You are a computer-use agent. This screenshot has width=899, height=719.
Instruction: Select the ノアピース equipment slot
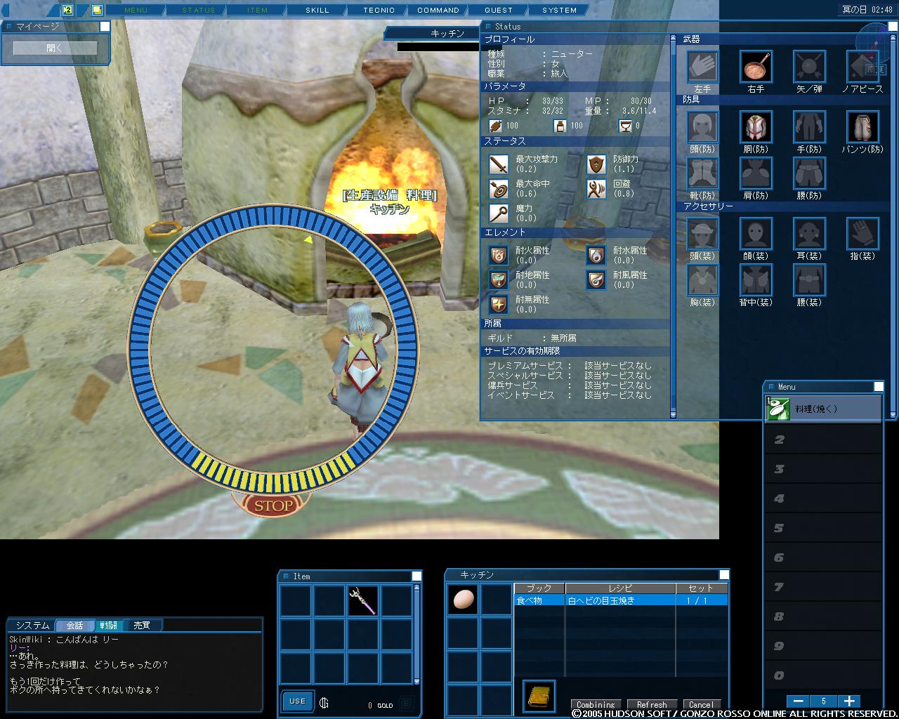click(862, 67)
